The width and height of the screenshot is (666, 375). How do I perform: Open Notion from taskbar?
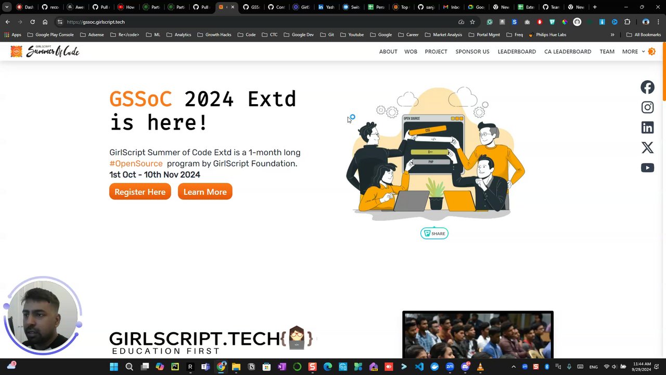[x=251, y=367]
